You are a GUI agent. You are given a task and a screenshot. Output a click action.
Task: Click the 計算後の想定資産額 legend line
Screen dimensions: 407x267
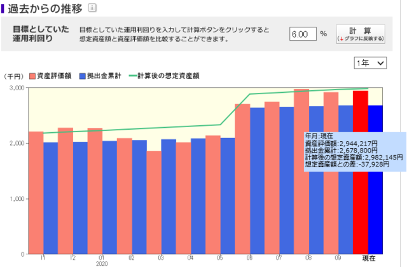pyautogui.click(x=133, y=76)
